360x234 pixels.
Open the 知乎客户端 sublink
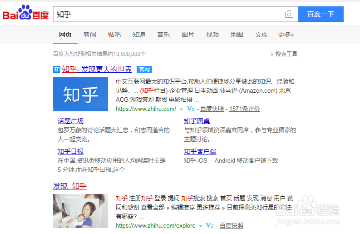tap(200, 151)
